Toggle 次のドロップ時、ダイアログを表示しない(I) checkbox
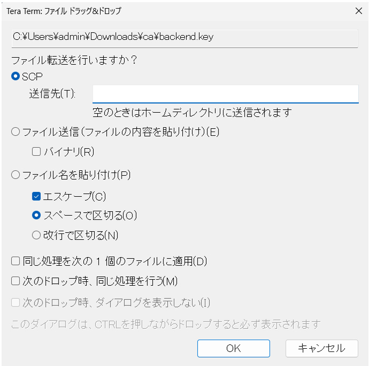This screenshot has height=366, width=369. tap(16, 302)
